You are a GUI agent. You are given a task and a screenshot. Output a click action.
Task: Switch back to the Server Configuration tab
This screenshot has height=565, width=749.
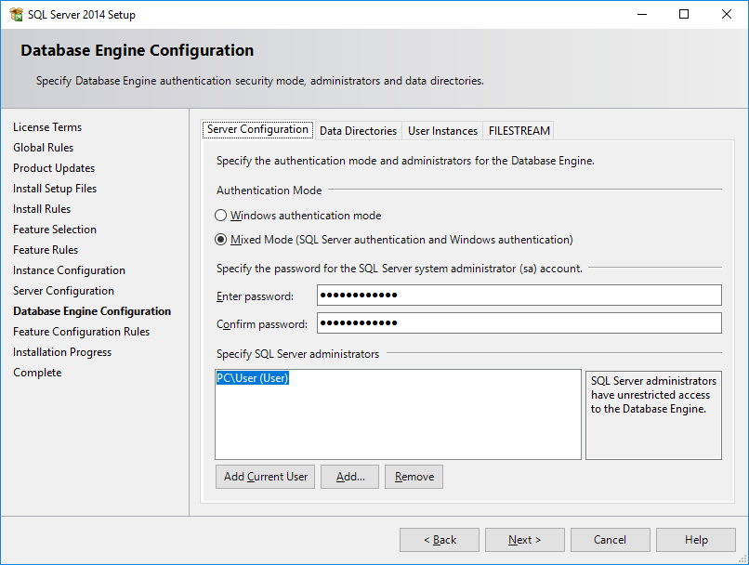click(x=257, y=129)
